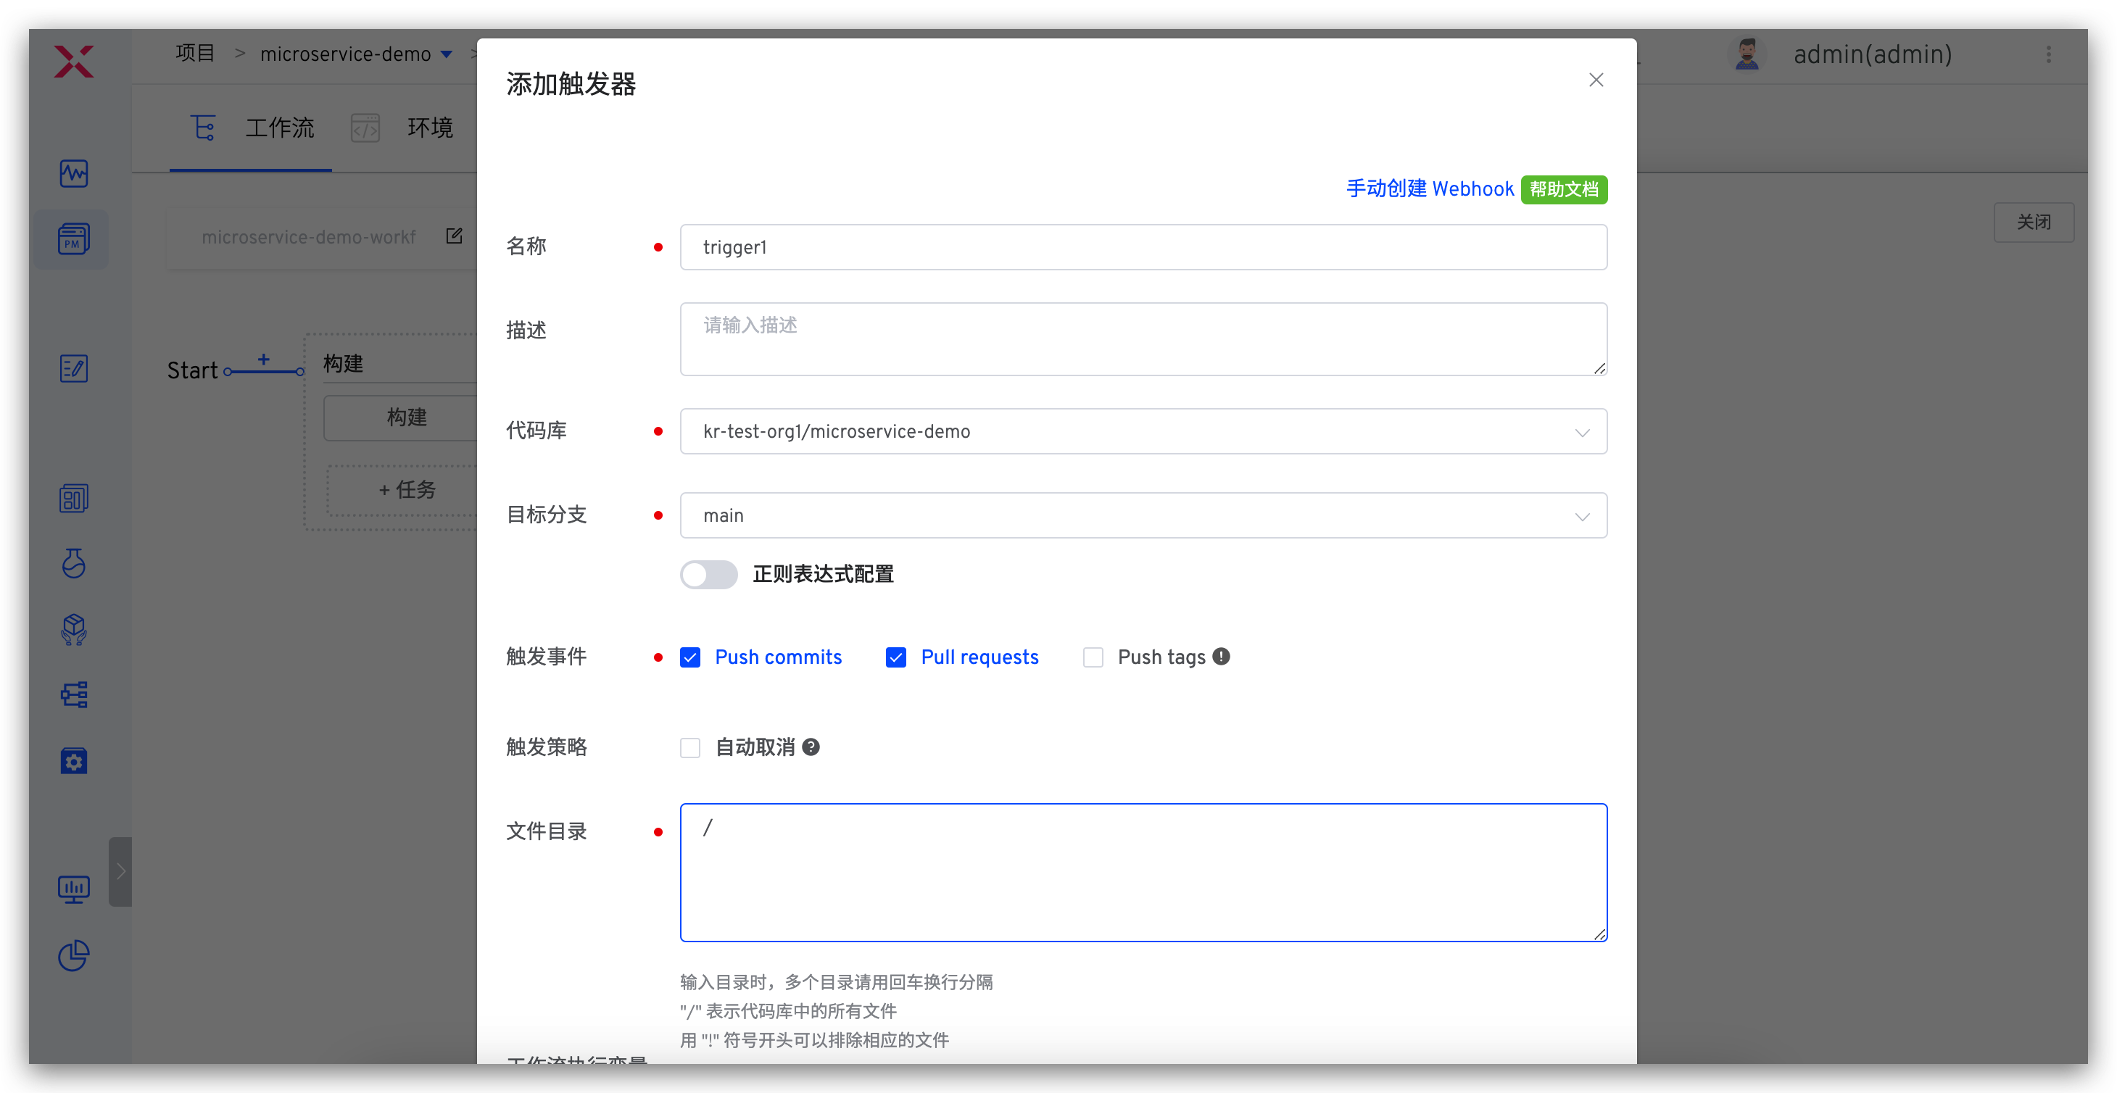Click edit icon beside microservice-demo-workf
This screenshot has width=2117, height=1093.
point(455,237)
